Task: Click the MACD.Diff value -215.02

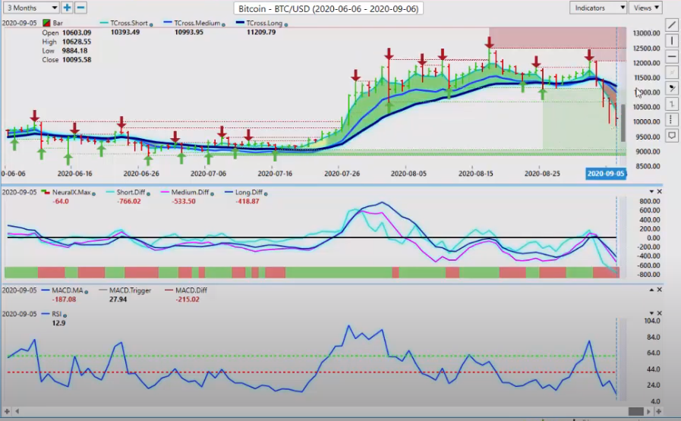Action: [x=188, y=299]
